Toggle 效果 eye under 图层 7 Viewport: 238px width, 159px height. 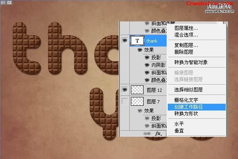click(140, 111)
